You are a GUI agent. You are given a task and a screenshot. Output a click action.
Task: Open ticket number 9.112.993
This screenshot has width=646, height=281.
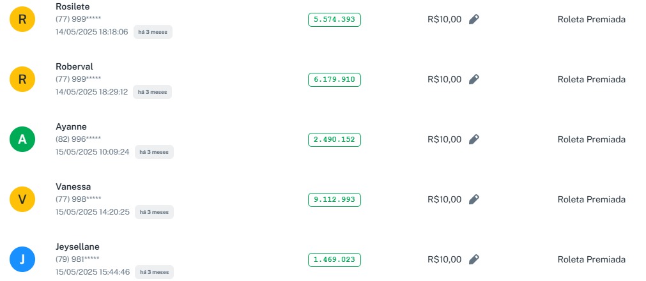coord(334,199)
